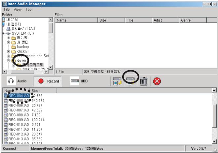Click the device list Size column header
Image resolution: width=218 pixels, height=153 pixels.
43,91
